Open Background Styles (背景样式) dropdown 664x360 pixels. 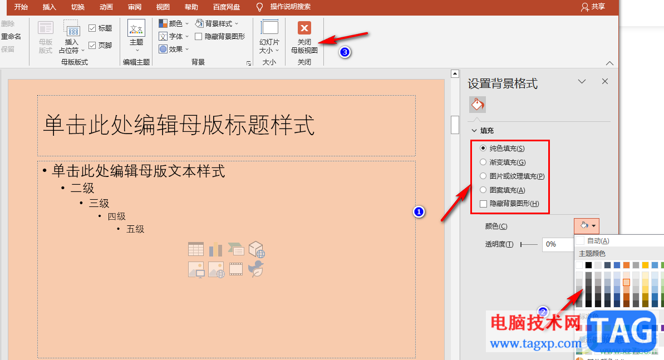[217, 24]
